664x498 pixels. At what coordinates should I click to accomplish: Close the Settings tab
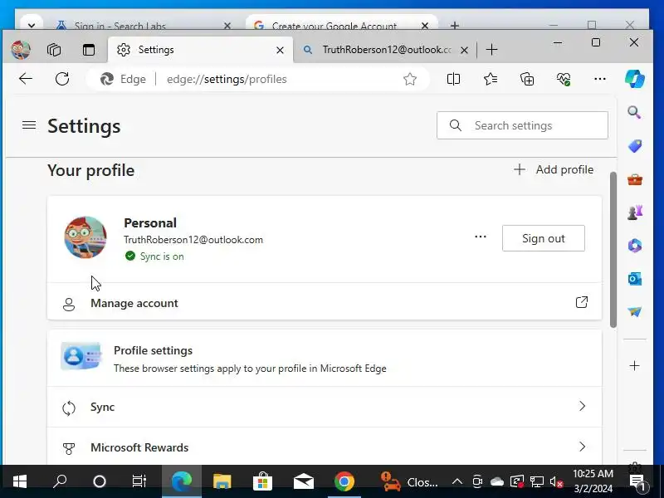click(280, 51)
